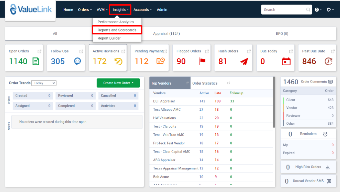Click the Follow Ups chat bubble icon
The image size is (340, 192).
coord(77,61)
